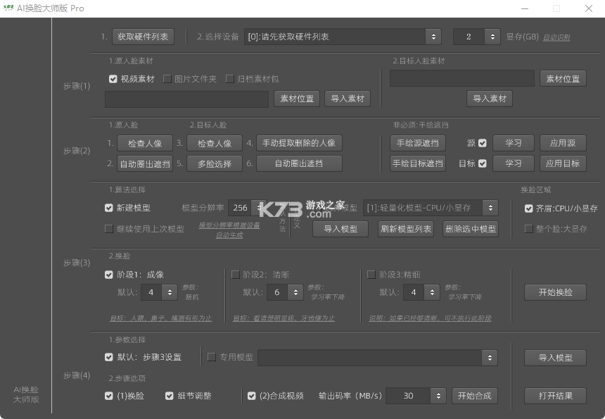Click the target face path input field
The height and width of the screenshot is (419, 605).
click(x=462, y=78)
